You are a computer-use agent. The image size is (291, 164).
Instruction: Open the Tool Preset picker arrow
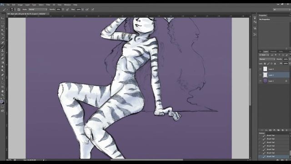7,10
